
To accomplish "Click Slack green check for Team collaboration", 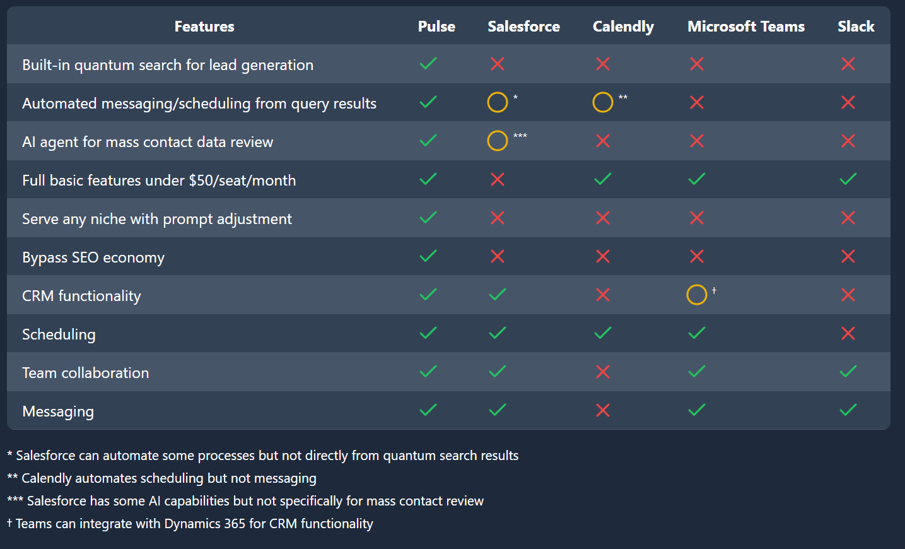I will click(848, 372).
